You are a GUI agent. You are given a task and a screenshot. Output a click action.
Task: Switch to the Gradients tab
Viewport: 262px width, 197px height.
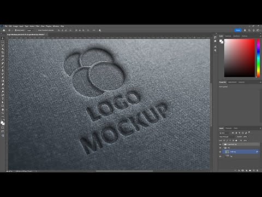tap(236, 36)
